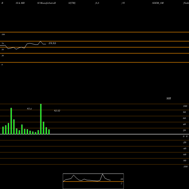189x189 pixels.
Task: Click the MR right-axis label 20
Action: coord(184,130)
